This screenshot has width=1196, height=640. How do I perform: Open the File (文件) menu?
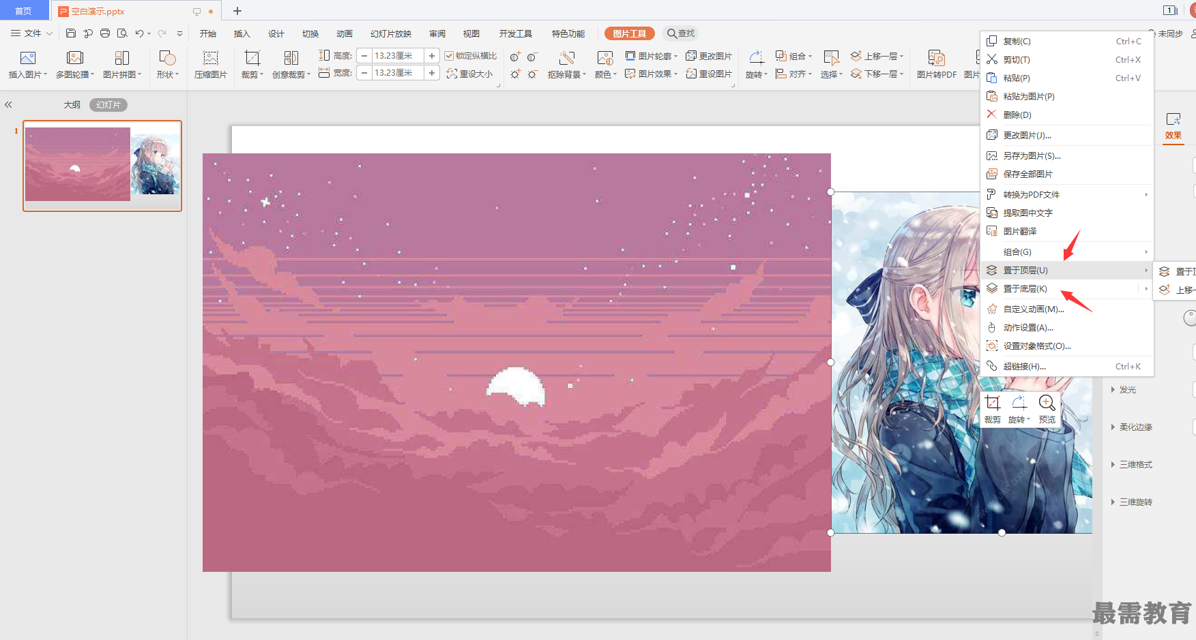coord(31,33)
